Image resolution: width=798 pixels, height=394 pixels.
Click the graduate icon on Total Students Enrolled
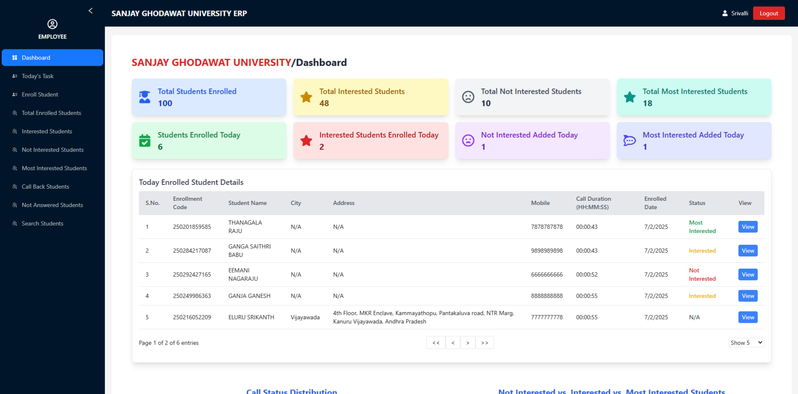pos(145,97)
